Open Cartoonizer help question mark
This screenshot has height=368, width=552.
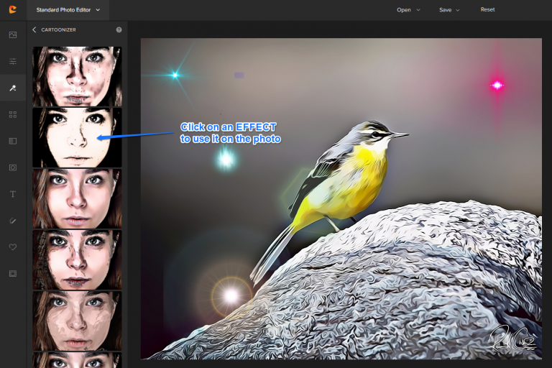click(119, 29)
